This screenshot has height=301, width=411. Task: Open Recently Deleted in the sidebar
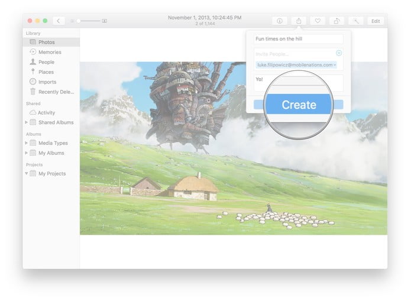[x=56, y=92]
